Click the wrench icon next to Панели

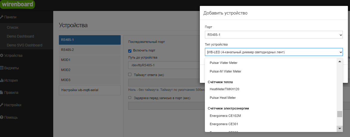2,17
